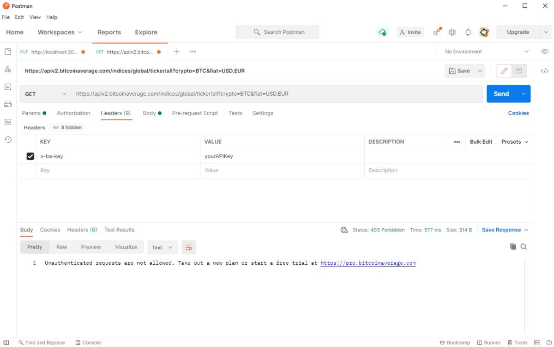Switch to the comments mode icon
The height and width of the screenshot is (347, 554).
(x=518, y=71)
